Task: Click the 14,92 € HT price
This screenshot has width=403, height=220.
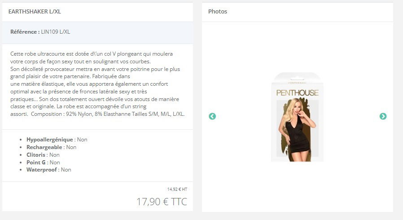Action: click(177, 189)
